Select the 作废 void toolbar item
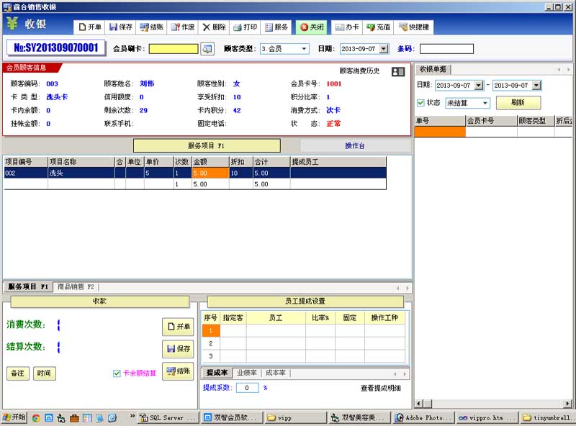 click(183, 27)
